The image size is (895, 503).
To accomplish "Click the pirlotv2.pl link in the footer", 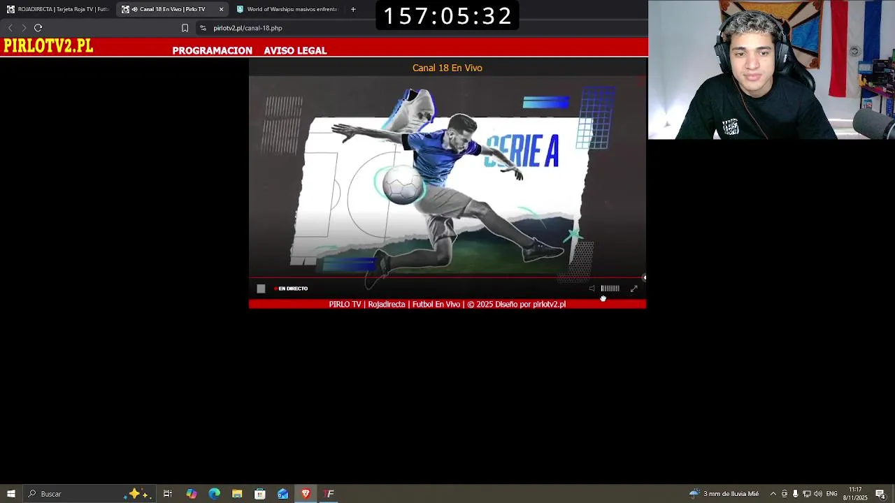I will click(x=549, y=305).
